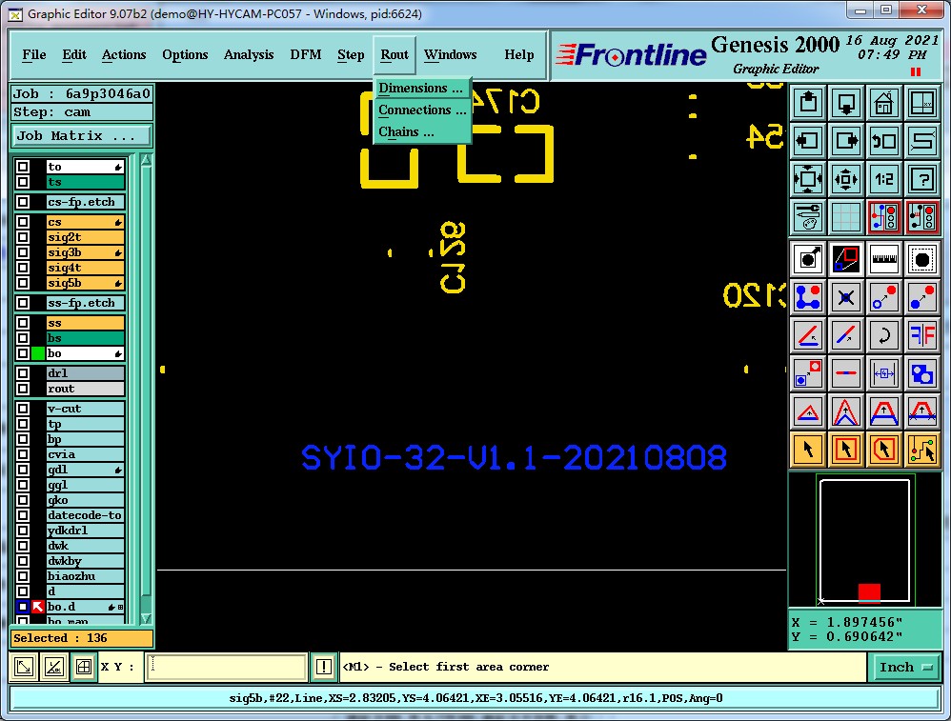Click the second coordinate mode button with slash
The width and height of the screenshot is (951, 721).
[x=54, y=667]
